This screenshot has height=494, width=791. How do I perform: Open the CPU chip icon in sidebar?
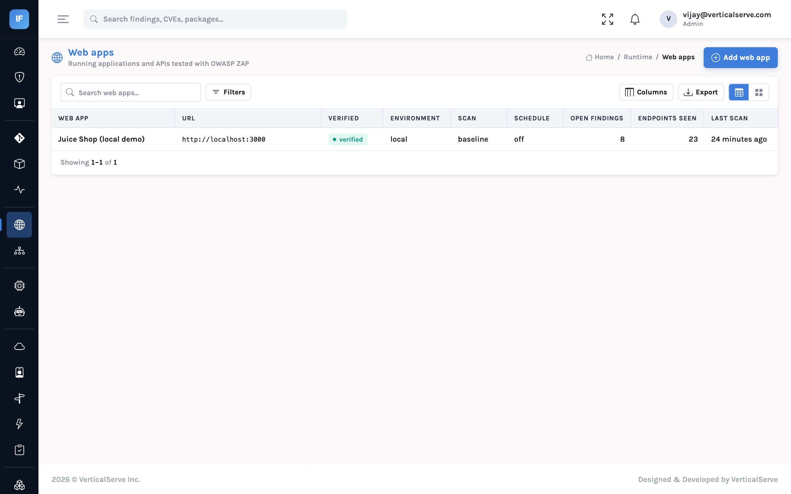click(19, 285)
